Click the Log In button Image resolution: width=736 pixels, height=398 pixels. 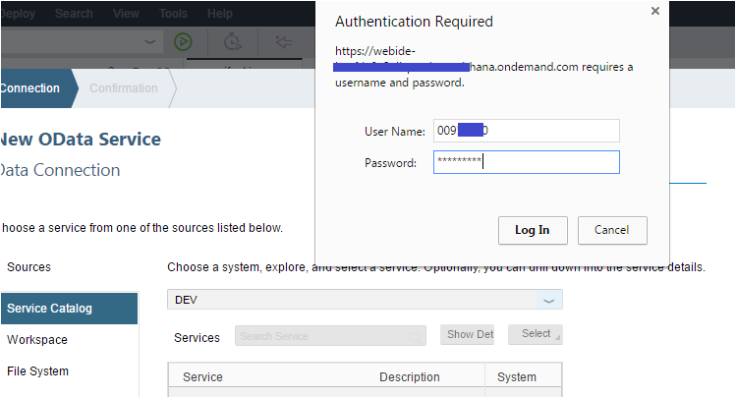tap(533, 230)
